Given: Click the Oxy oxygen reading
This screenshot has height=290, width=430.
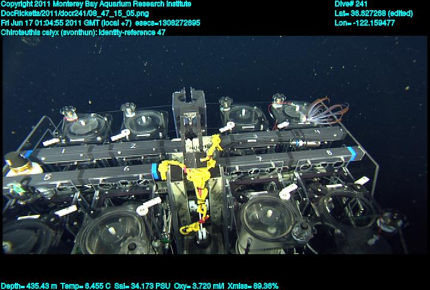Looking at the screenshot, I should [x=193, y=286].
